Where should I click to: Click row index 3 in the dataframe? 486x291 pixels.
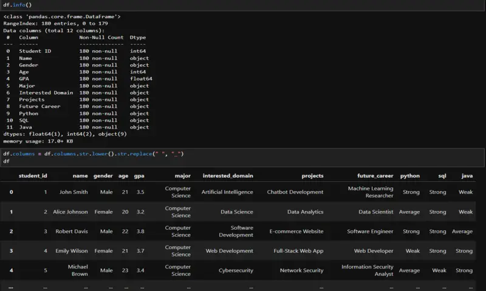point(11,251)
